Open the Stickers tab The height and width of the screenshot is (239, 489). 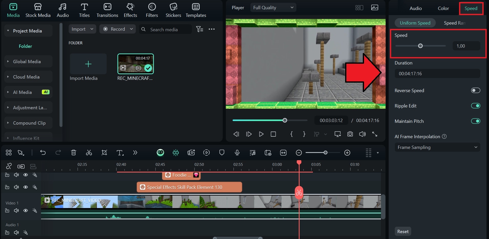[173, 10]
